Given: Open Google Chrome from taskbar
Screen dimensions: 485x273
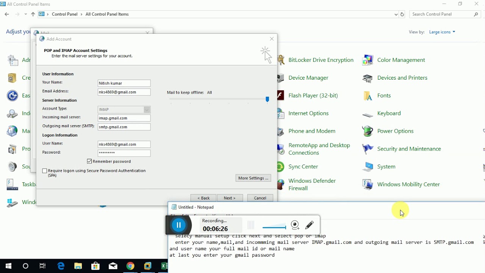Looking at the screenshot, I should point(130,266).
